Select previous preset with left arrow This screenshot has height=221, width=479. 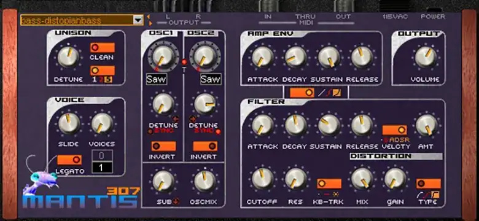(x=149, y=17)
